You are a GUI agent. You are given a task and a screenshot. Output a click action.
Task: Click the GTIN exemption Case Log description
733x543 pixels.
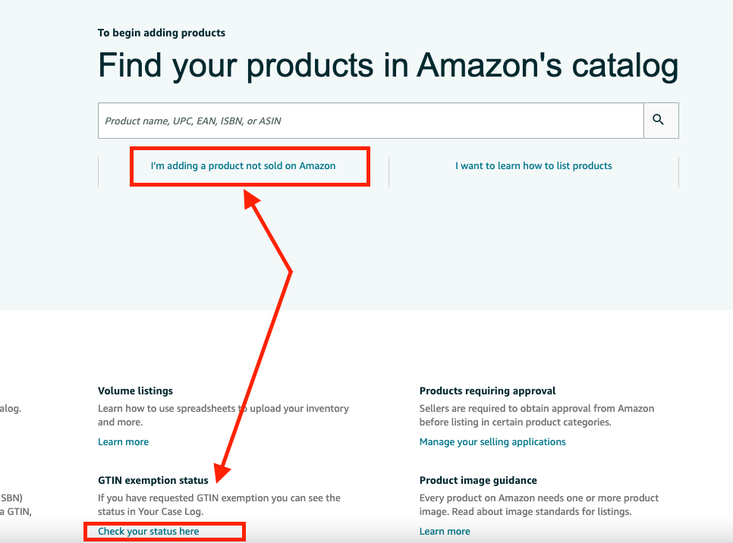(x=219, y=505)
